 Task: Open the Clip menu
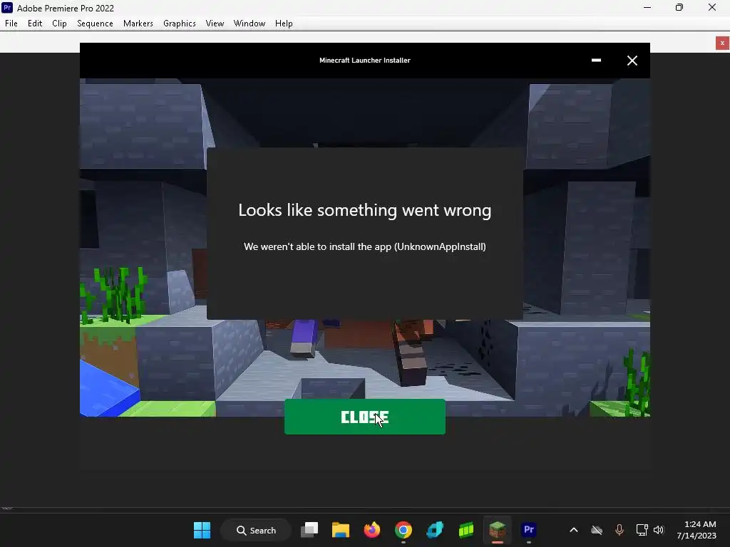click(x=59, y=24)
